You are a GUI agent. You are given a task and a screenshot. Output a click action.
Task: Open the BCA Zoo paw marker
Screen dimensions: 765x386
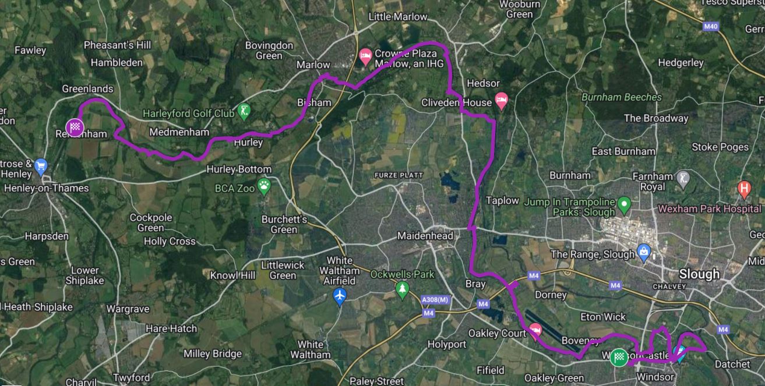click(x=265, y=187)
